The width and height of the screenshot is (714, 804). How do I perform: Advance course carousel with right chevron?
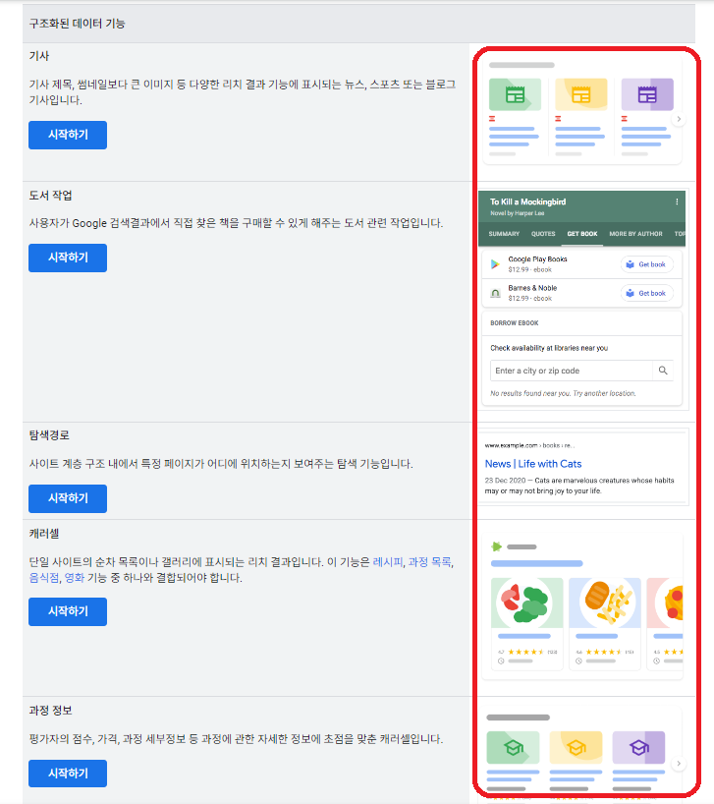click(679, 764)
